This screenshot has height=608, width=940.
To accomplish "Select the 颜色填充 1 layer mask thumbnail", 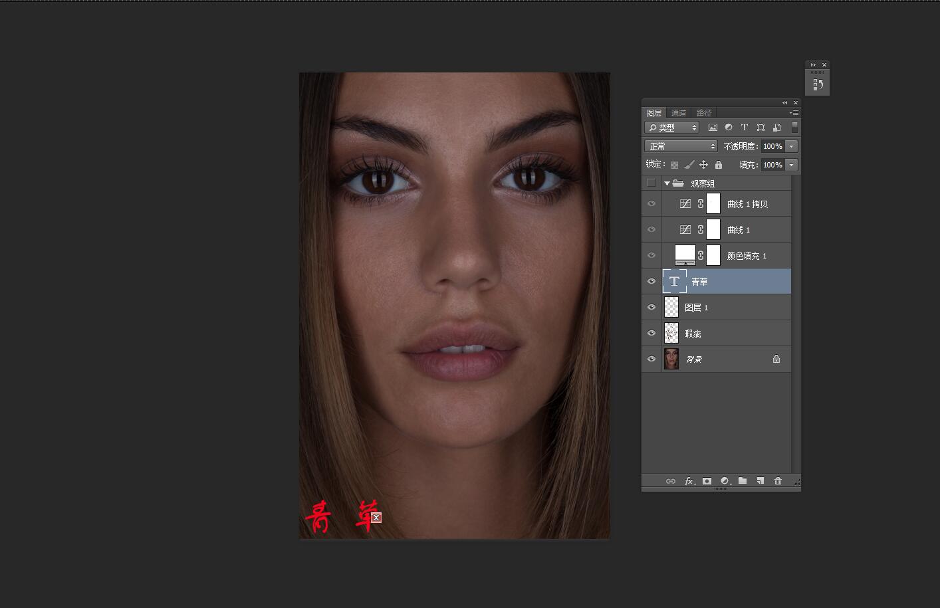I will coord(713,256).
